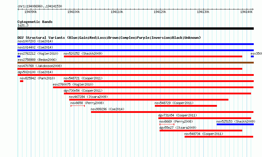Click the blue nsv525153 (Shaikh2009) gain bar
Image resolution: width=262 pixels, height=157 pixels.
click(235, 124)
